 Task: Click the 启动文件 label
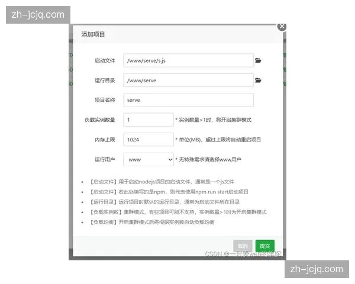(x=105, y=60)
